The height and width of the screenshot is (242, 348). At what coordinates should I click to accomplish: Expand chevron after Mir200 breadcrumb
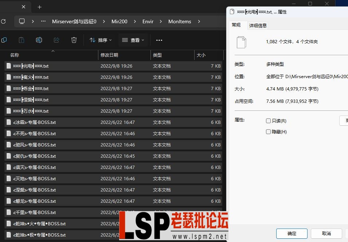[x=135, y=21]
